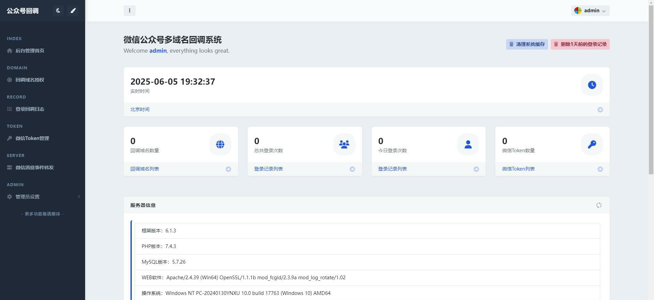Image resolution: width=654 pixels, height=300 pixels.
Task: Click the three-dot sidebar toggle button
Action: 129,11
